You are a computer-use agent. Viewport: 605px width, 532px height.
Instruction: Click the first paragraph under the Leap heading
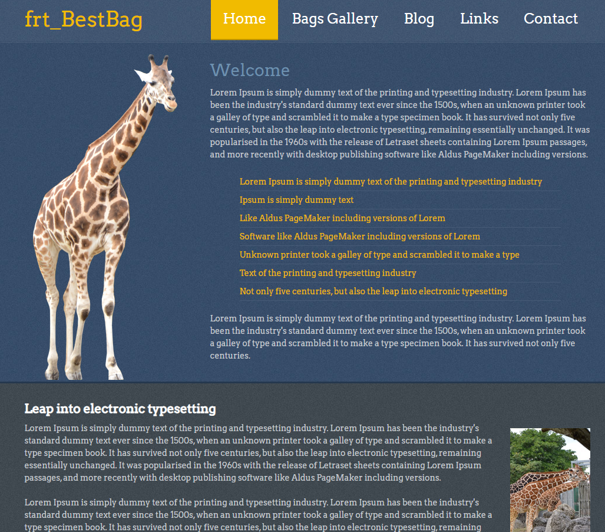[x=258, y=453]
